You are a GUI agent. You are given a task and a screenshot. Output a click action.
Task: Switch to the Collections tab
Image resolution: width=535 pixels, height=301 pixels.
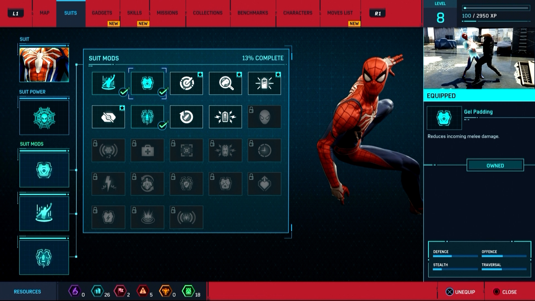[x=208, y=13]
